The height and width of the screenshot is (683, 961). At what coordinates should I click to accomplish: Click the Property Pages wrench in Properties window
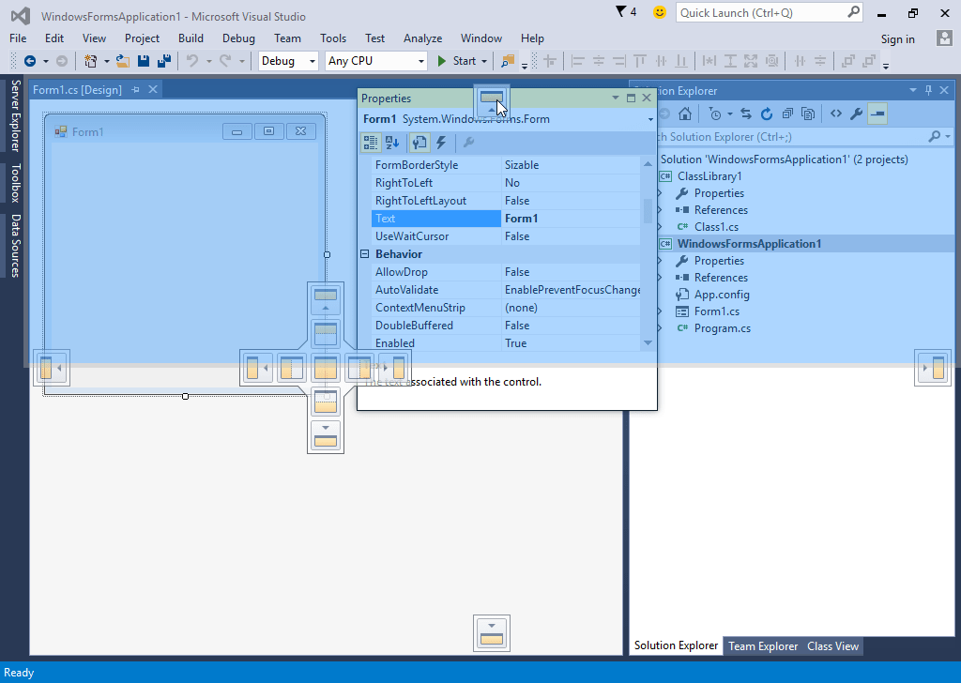(x=469, y=143)
